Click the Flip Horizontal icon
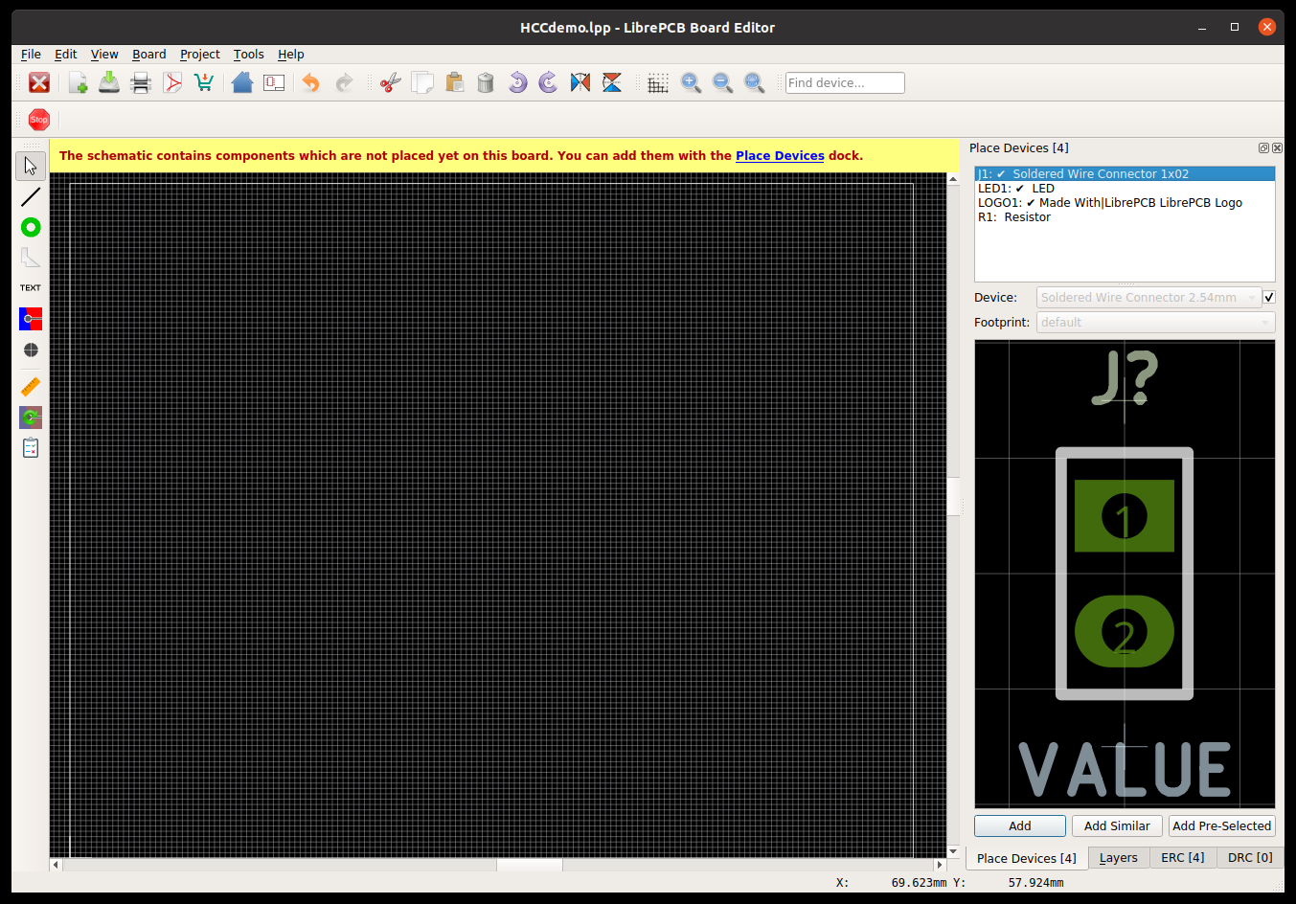This screenshot has width=1296, height=904. click(580, 83)
